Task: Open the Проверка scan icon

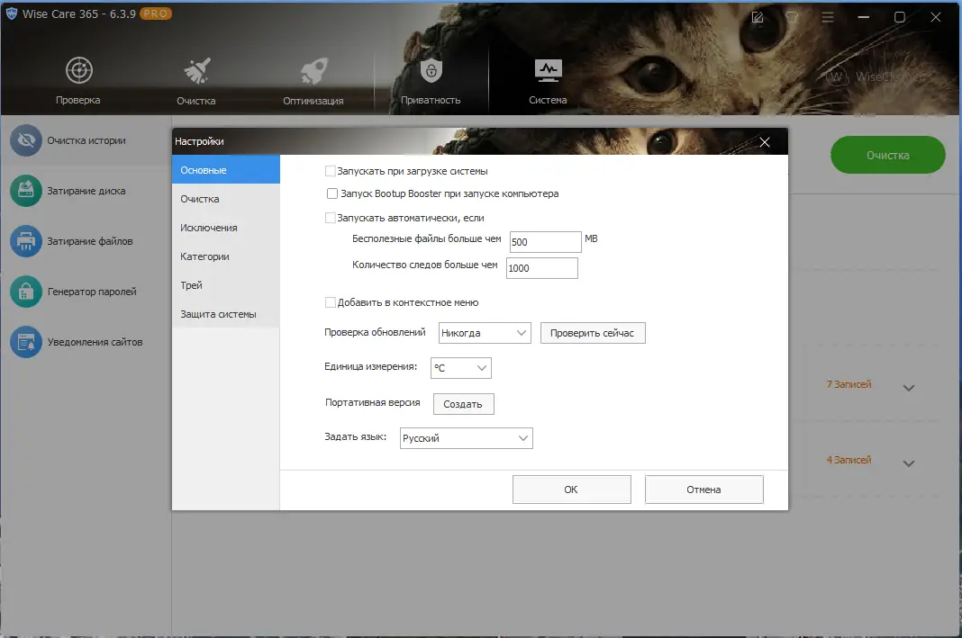Action: [79, 70]
